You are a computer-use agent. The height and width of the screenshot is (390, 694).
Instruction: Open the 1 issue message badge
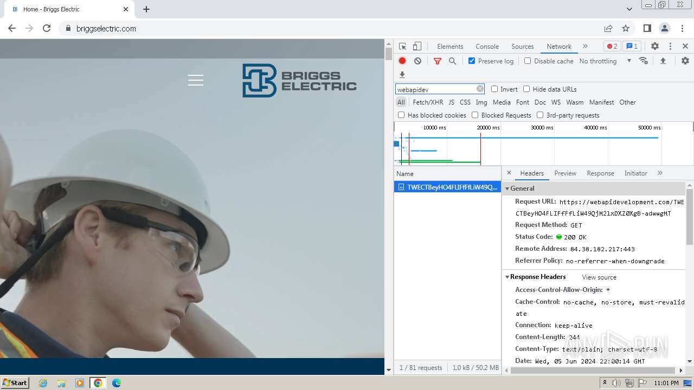point(632,46)
